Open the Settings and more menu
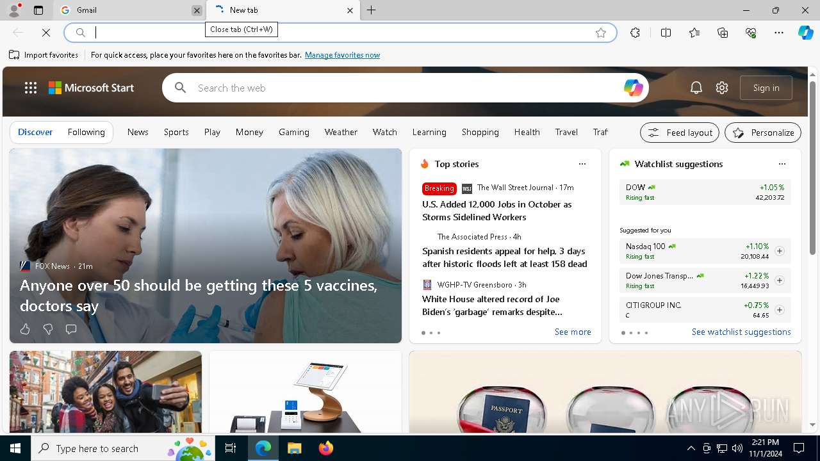 (779, 33)
